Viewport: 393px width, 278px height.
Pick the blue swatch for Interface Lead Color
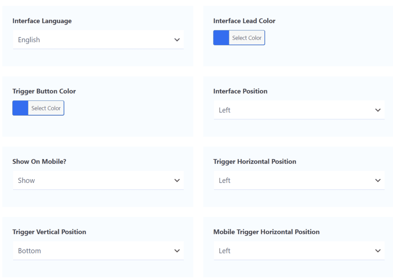[x=221, y=38]
